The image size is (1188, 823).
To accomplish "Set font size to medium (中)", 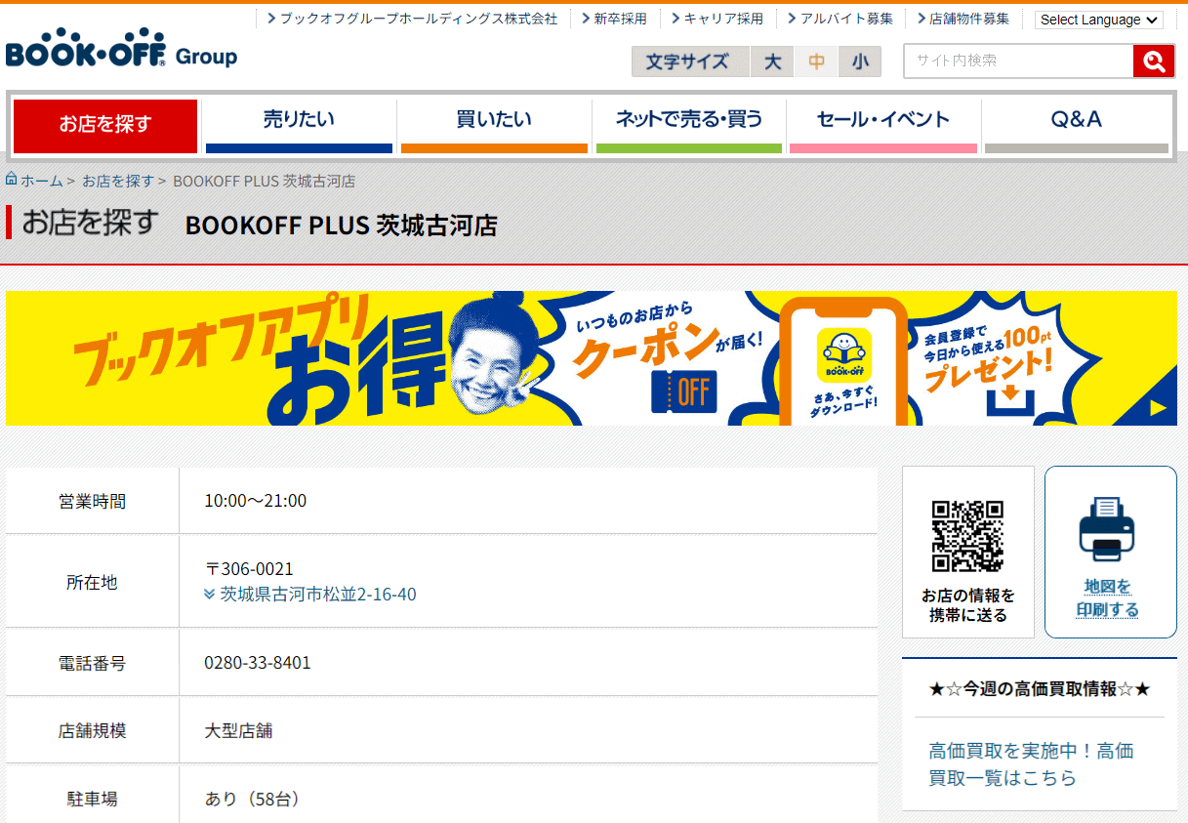I will click(x=816, y=62).
